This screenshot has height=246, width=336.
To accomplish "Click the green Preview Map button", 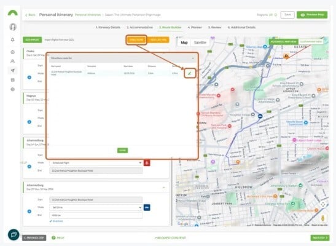I will tap(312, 15).
